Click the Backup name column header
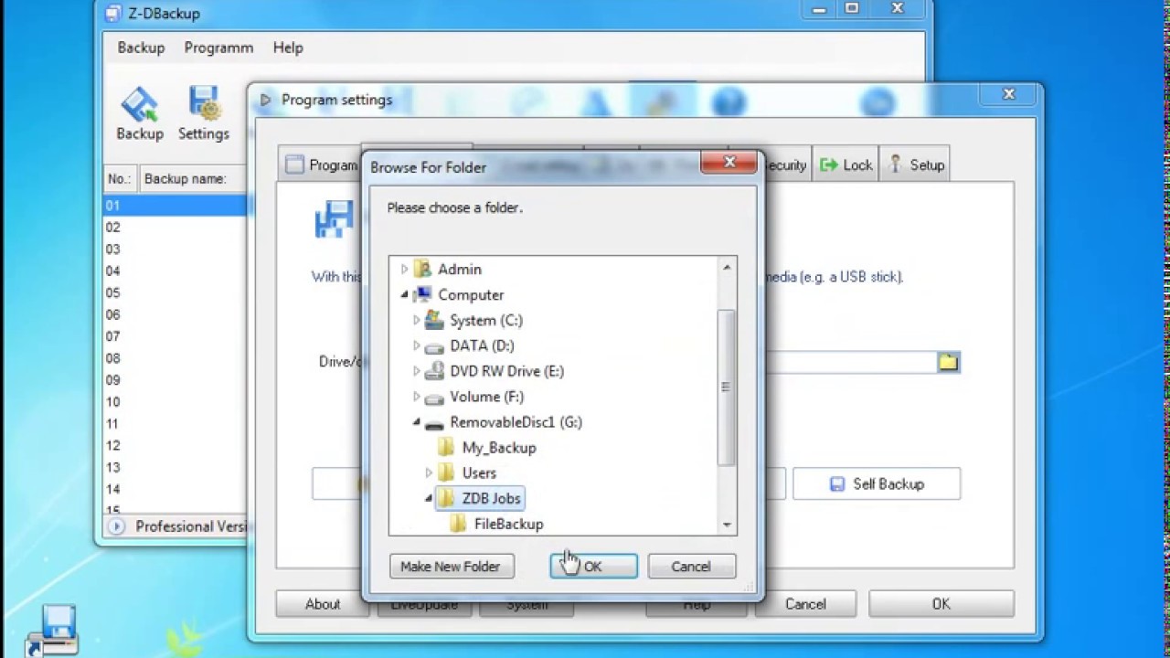The height and width of the screenshot is (658, 1170). 194,179
